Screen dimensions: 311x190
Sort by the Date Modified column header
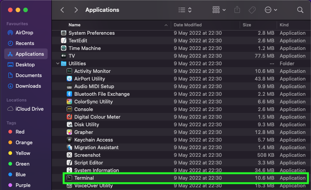(188, 25)
